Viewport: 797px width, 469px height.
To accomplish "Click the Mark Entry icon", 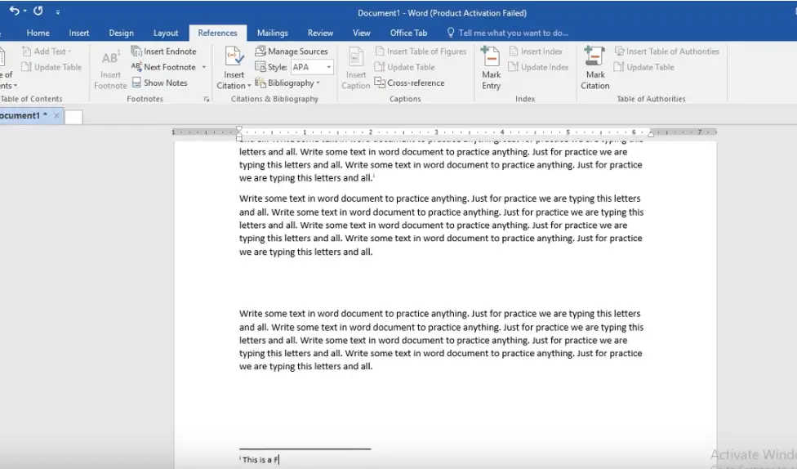I will 491,57.
